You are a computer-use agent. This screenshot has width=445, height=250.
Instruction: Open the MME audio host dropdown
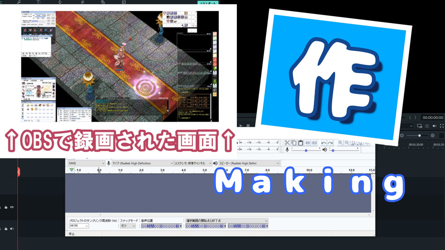tap(87, 163)
